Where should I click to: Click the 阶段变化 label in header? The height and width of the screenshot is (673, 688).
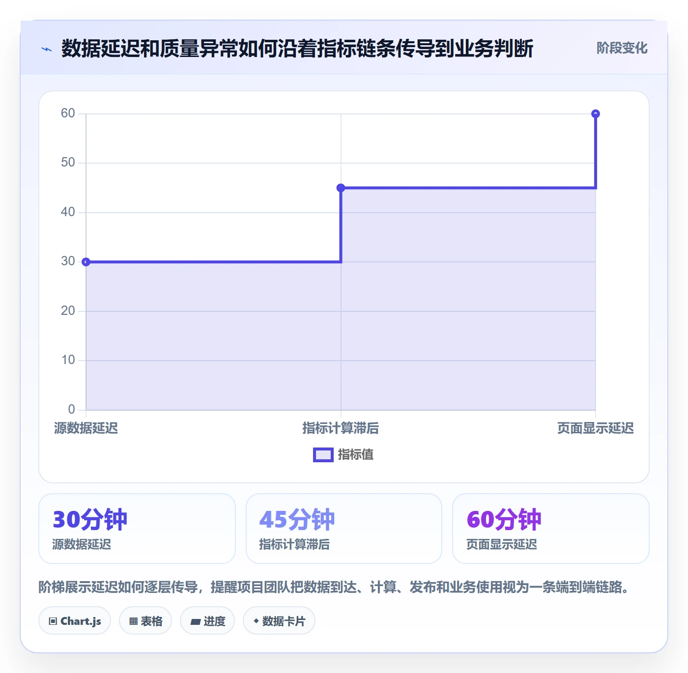(622, 48)
